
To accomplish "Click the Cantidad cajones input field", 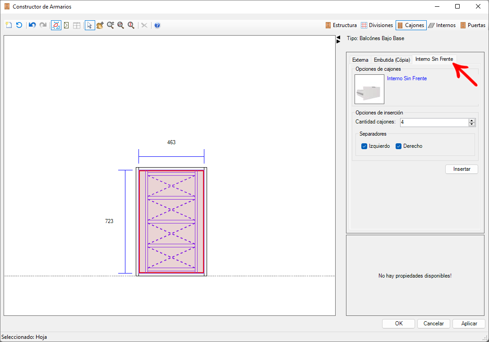I will point(434,123).
